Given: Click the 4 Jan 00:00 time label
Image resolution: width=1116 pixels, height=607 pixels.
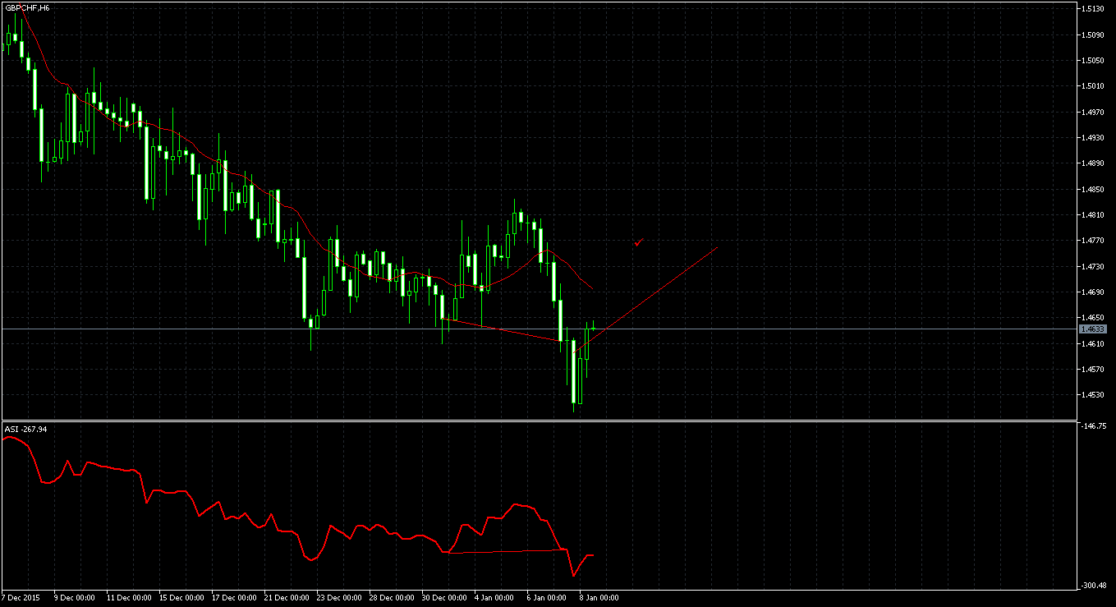Looking at the screenshot, I should [x=494, y=597].
